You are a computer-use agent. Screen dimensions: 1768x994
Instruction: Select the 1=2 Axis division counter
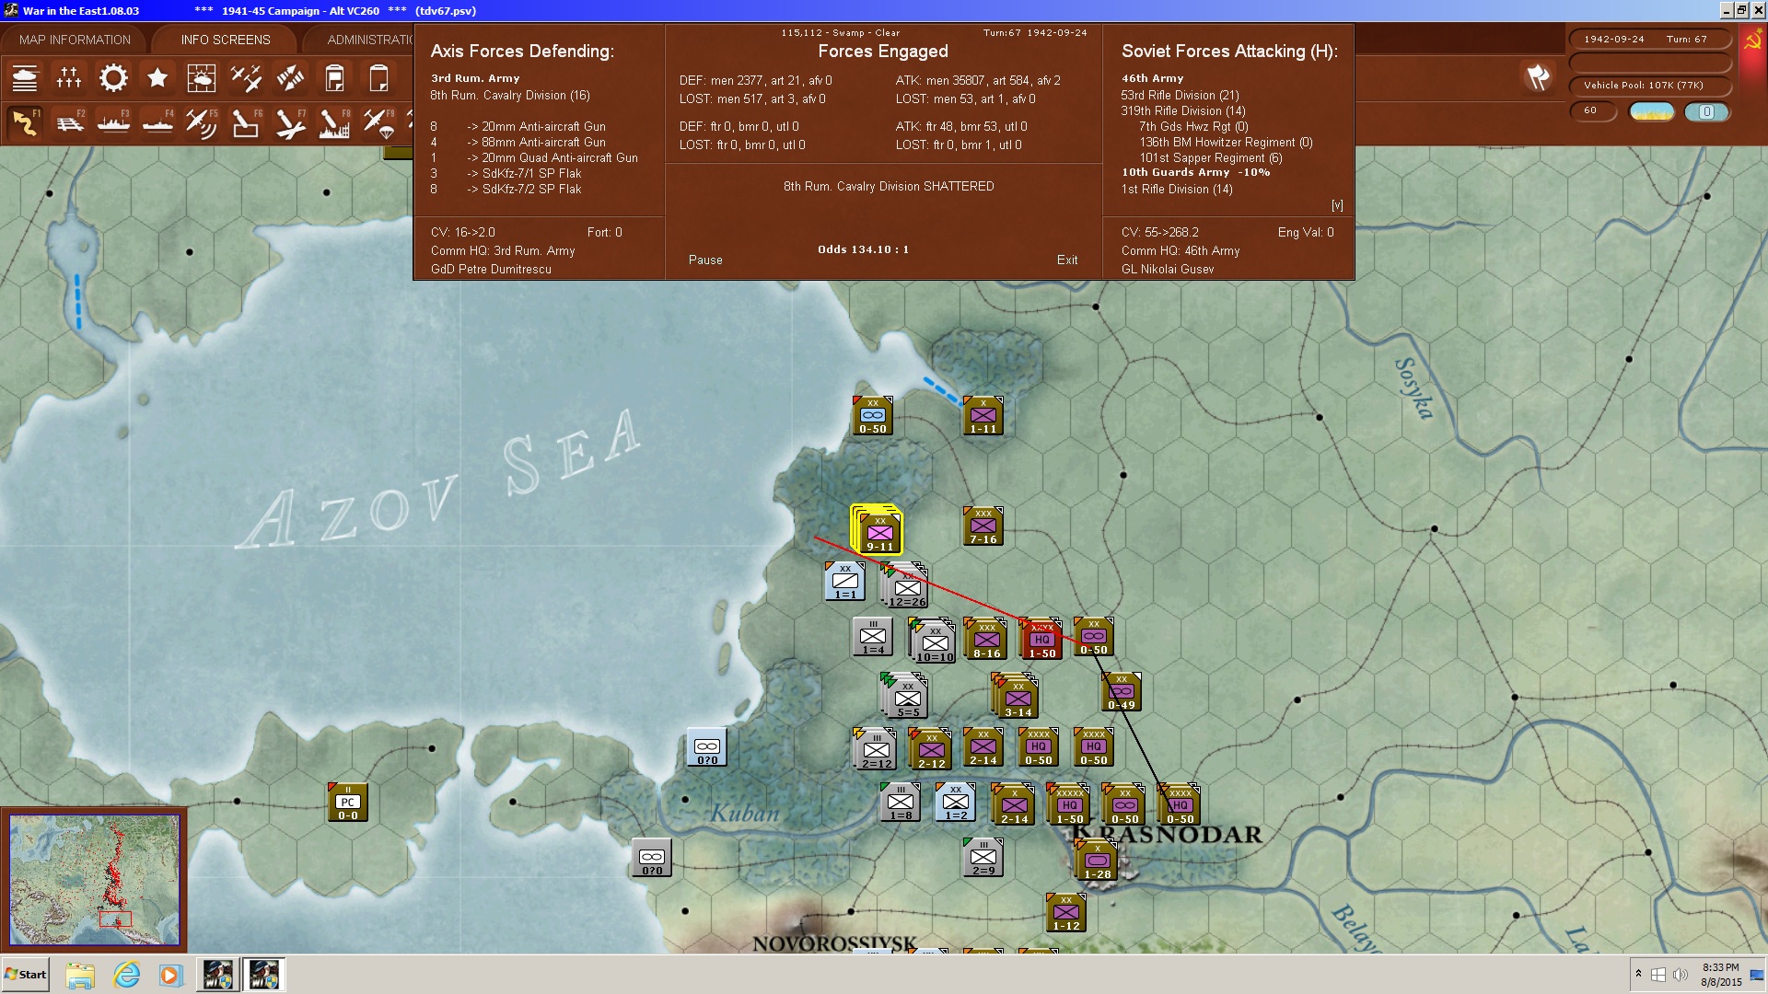point(955,803)
